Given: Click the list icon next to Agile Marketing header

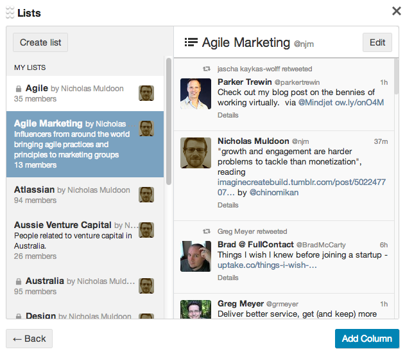Looking at the screenshot, I should pos(191,42).
